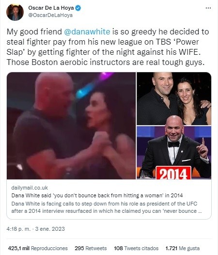This screenshot has width=218, height=255.
Task: Open the dailymail.co.uk source link
Action: (30, 188)
